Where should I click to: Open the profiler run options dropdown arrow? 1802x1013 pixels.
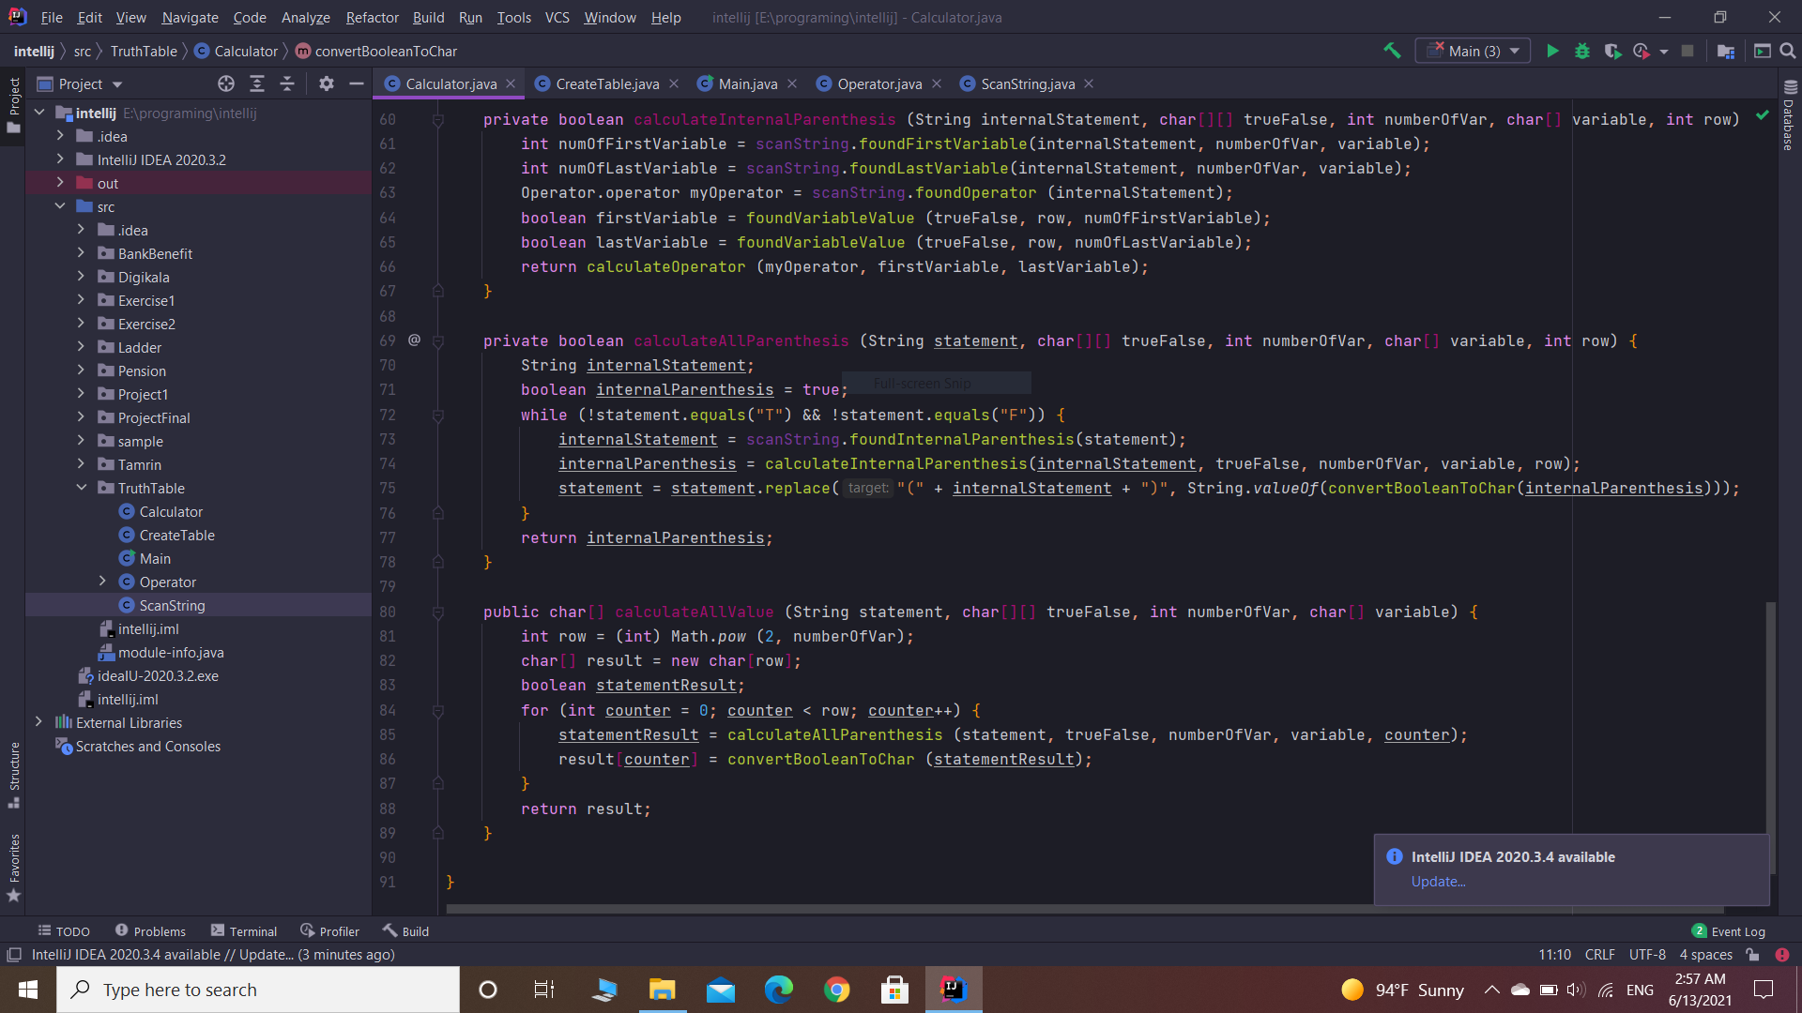(1664, 52)
